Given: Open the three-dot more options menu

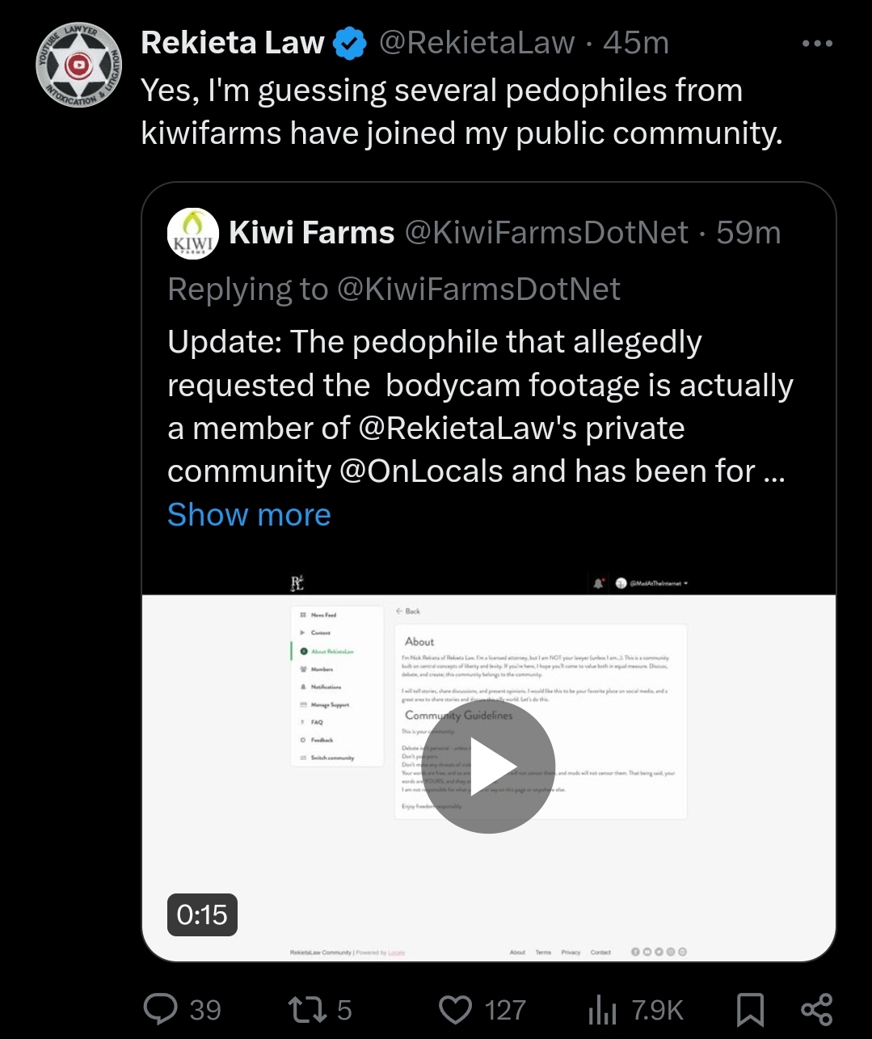Looking at the screenshot, I should [817, 44].
